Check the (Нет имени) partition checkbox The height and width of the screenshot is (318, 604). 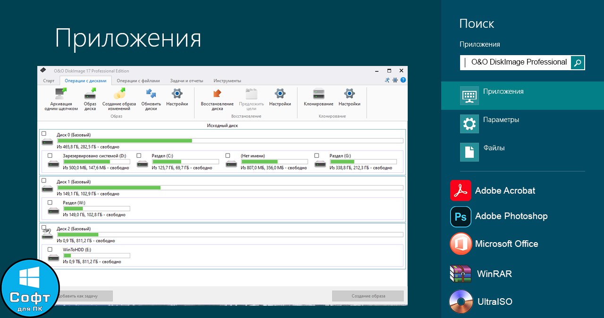click(x=228, y=155)
